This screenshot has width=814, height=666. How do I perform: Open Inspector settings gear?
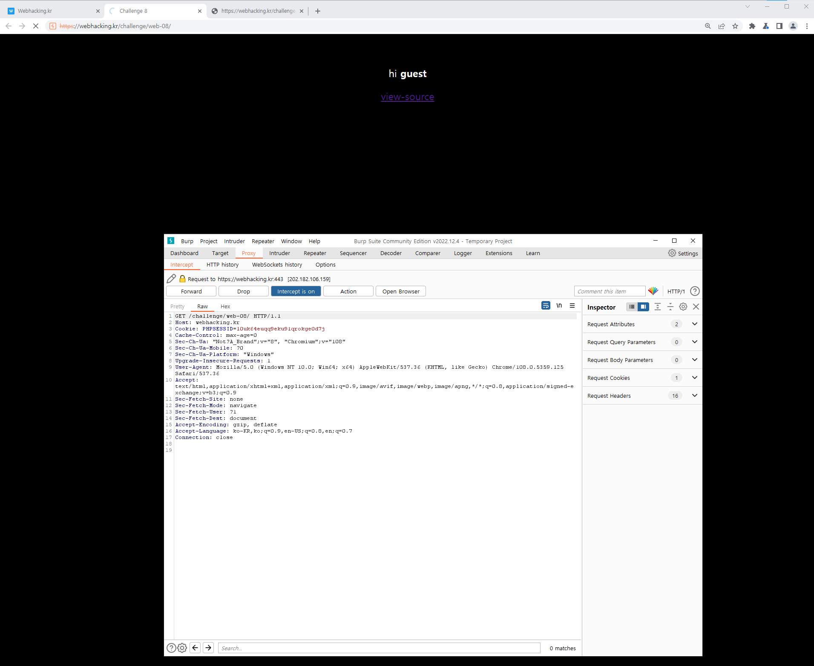(683, 307)
